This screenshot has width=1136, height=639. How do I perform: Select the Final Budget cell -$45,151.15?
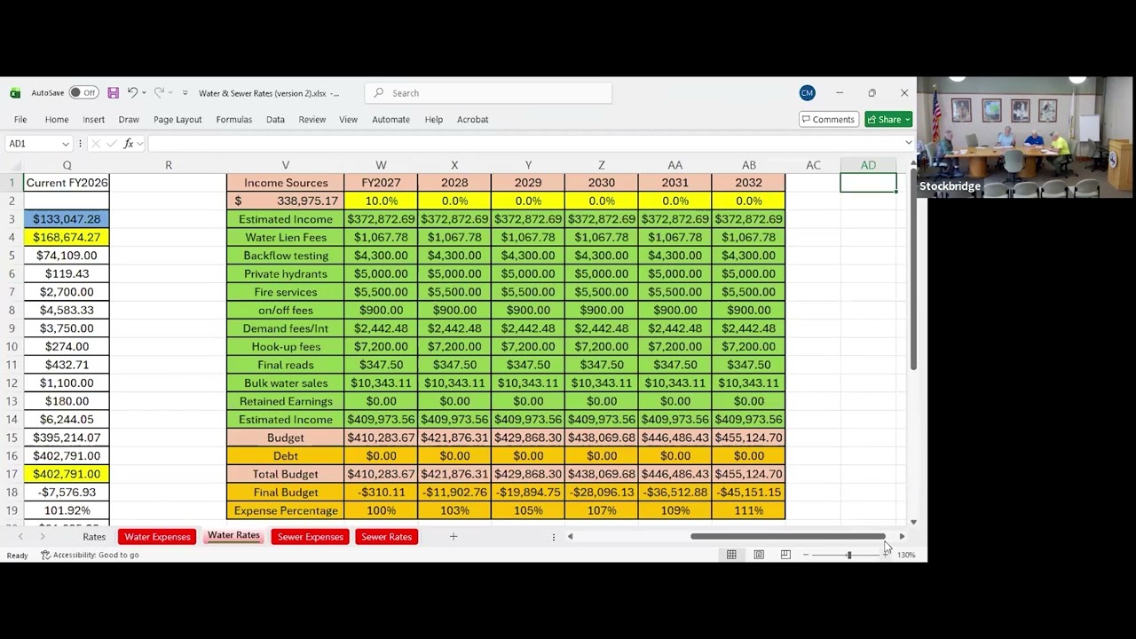(749, 493)
